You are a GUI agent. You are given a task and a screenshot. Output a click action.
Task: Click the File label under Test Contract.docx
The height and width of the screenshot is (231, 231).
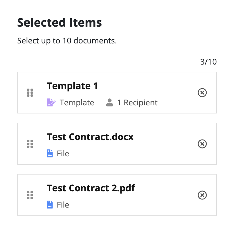point(63,153)
